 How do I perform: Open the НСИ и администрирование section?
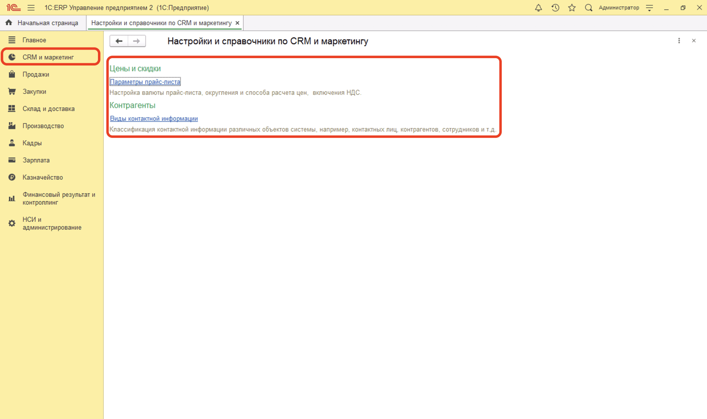pyautogui.click(x=52, y=223)
